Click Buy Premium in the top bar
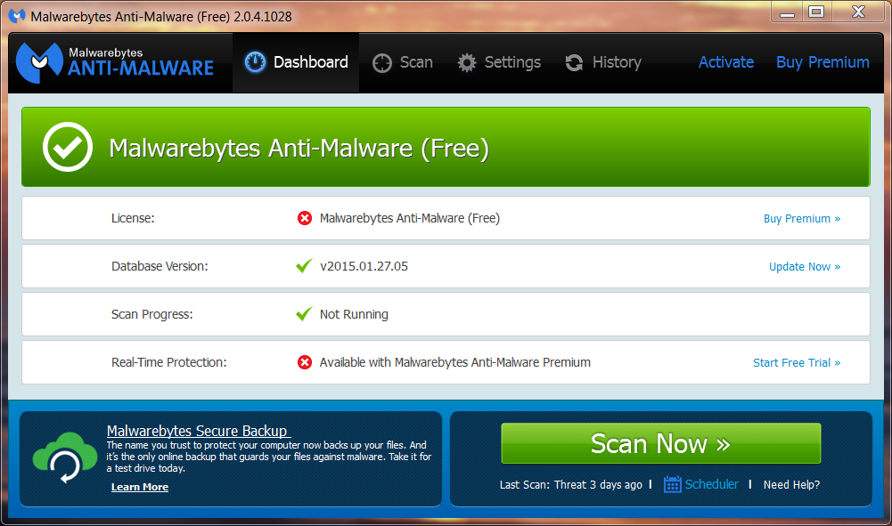The height and width of the screenshot is (526, 892). 822,62
